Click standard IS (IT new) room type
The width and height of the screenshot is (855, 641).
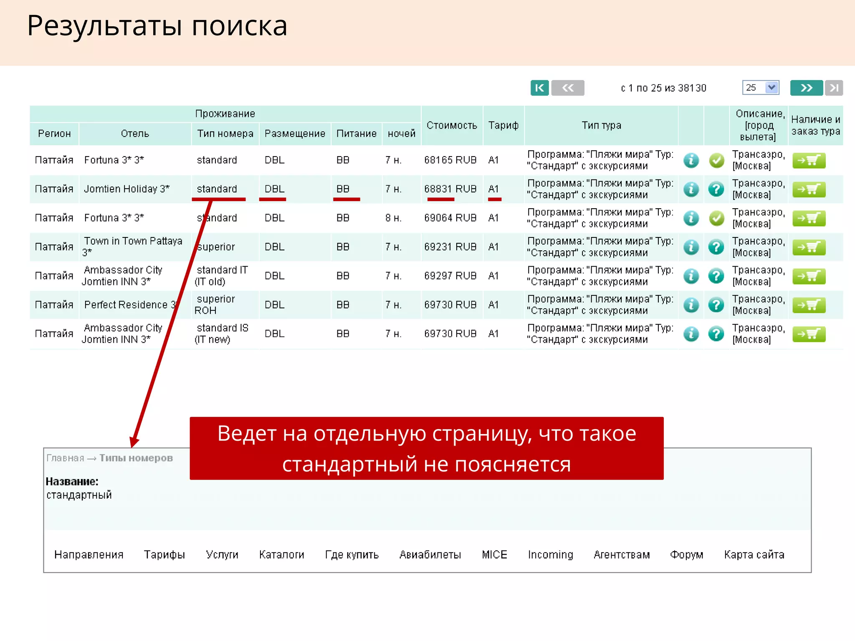(x=221, y=334)
